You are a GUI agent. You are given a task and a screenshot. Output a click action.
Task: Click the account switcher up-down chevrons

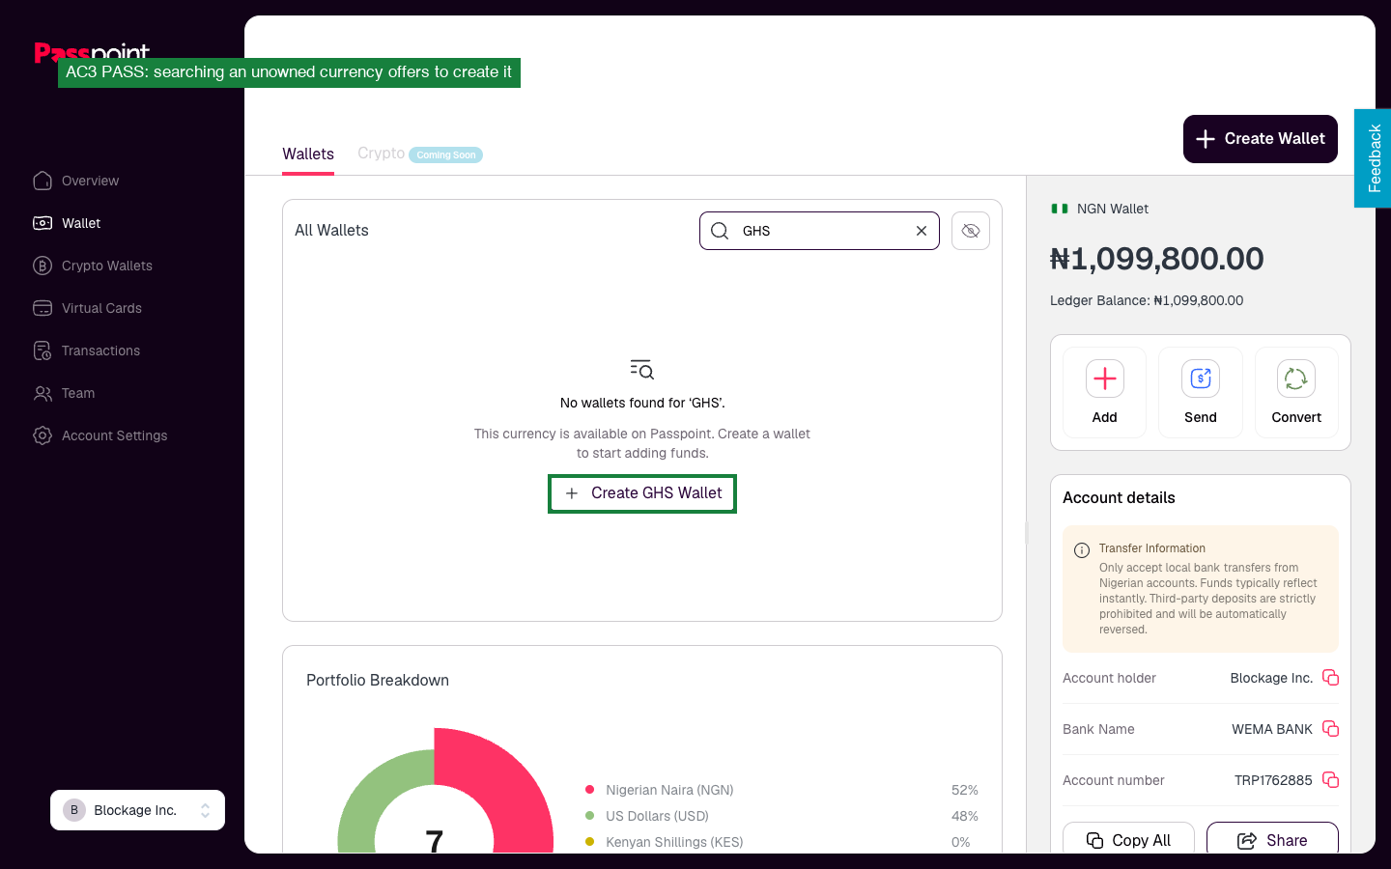tap(205, 810)
